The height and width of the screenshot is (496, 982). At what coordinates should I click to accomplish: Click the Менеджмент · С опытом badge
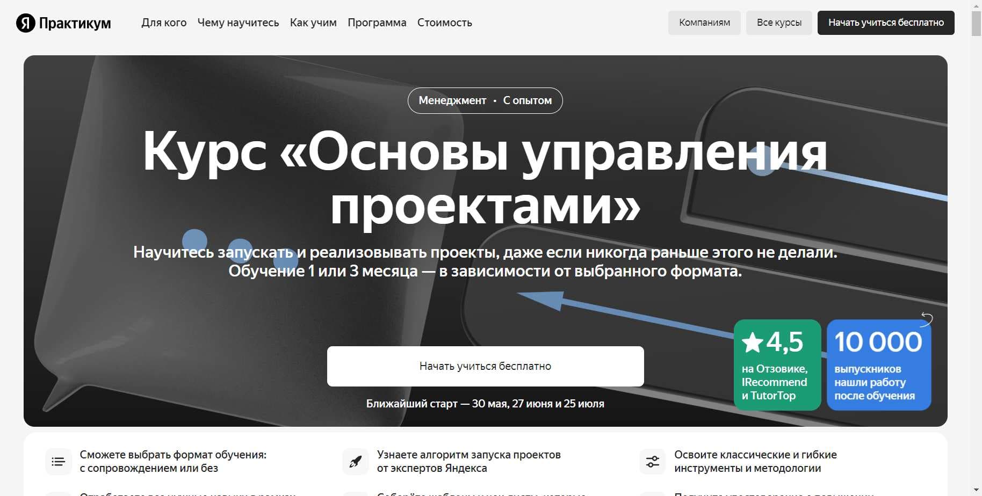[x=485, y=100]
